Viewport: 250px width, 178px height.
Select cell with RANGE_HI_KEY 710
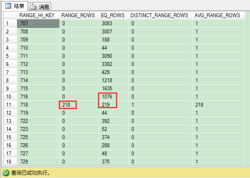[x=38, y=48]
